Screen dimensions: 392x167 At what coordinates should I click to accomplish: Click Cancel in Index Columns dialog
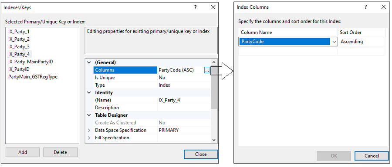coord(371,156)
